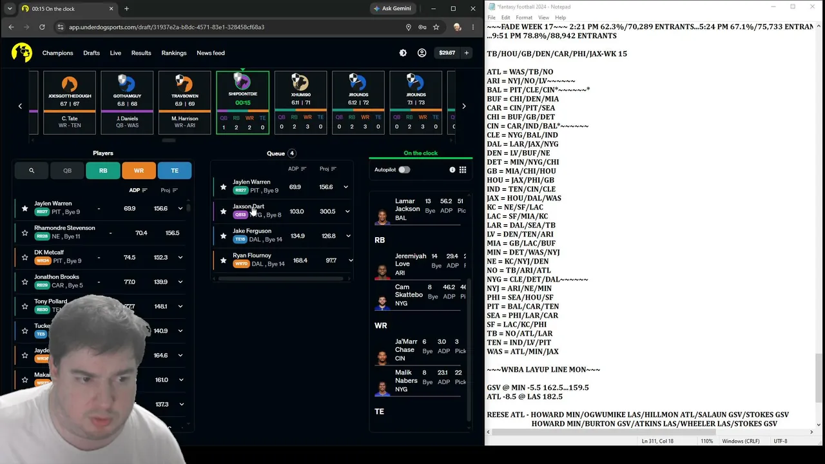Go to the Live nav tab
Image resolution: width=825 pixels, height=464 pixels.
point(115,53)
